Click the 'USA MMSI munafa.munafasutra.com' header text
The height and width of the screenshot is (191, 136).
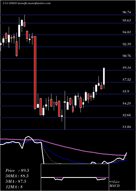coord(27,3)
